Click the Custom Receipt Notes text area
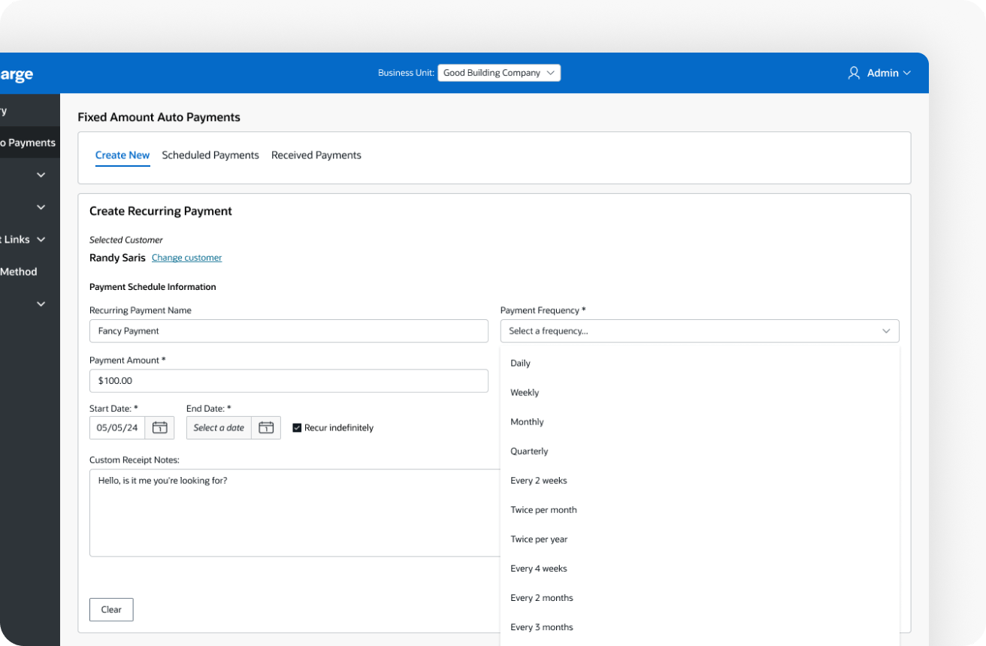Viewport: 986px width, 646px height. pos(295,513)
